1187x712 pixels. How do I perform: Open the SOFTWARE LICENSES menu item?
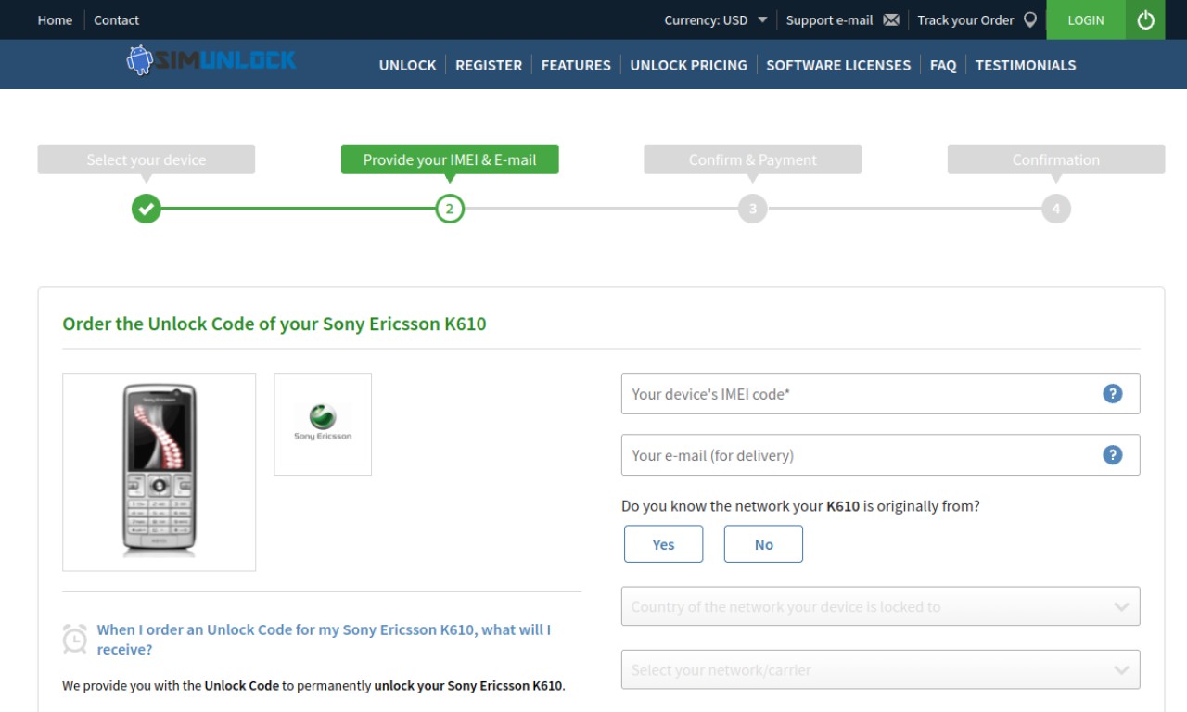[838, 65]
